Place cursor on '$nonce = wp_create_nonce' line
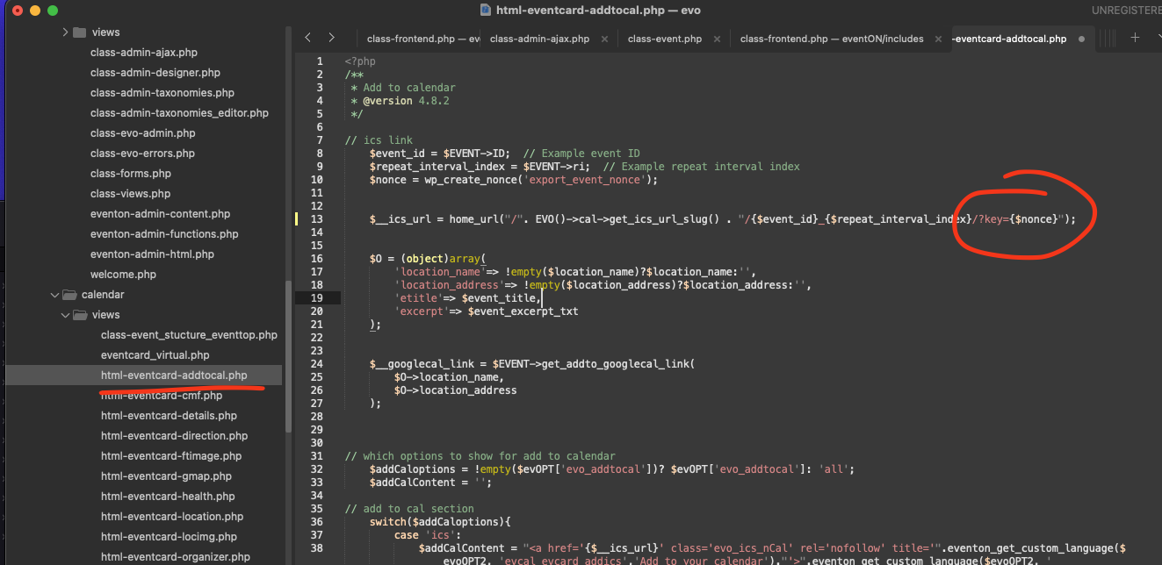 click(514, 180)
